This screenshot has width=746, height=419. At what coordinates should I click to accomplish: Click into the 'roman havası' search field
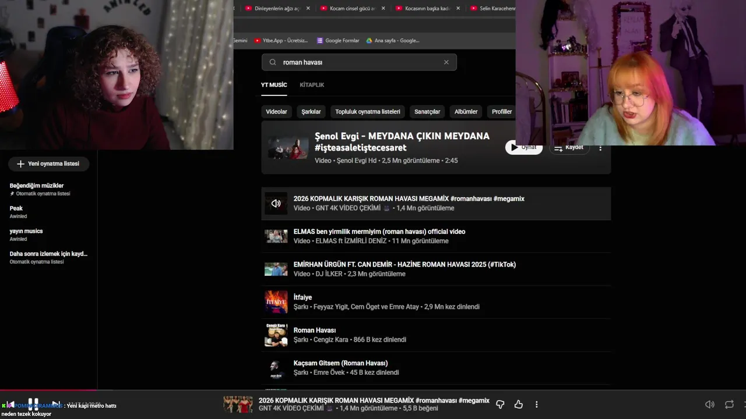[359, 62]
